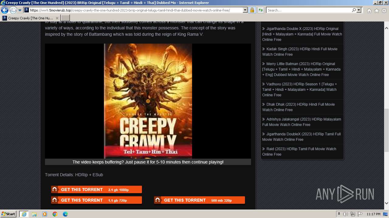The height and width of the screenshot is (218, 389).
Task: Open the Favorites star icon
Action: click(377, 11)
